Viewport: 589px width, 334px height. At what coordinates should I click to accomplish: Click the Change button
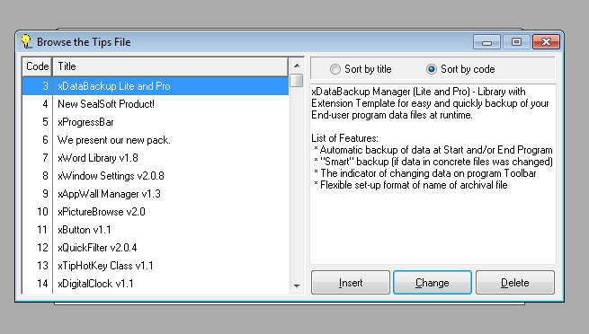click(433, 282)
